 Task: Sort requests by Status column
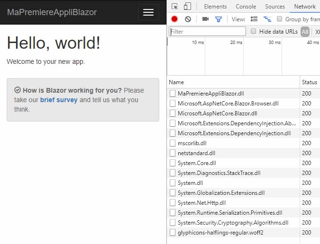pos(310,82)
